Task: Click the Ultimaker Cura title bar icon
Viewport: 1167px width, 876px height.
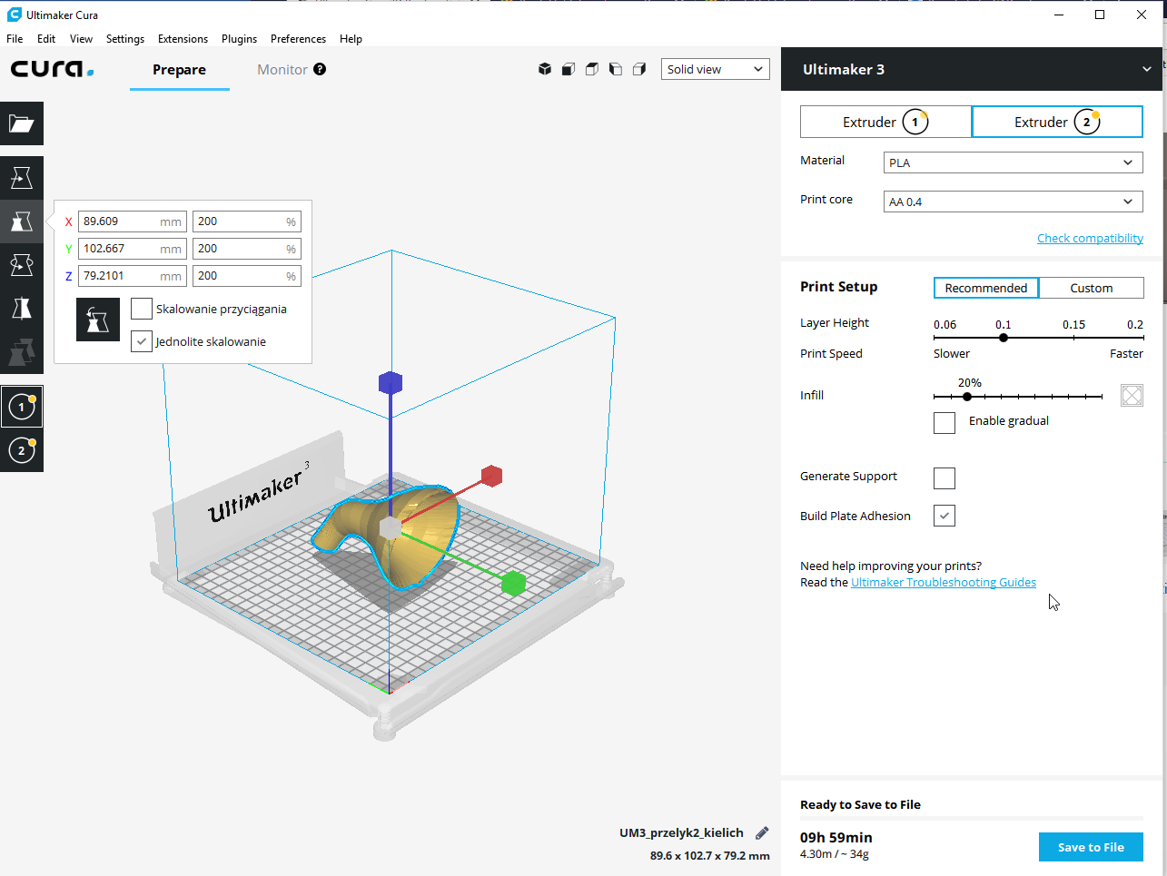Action: (x=14, y=15)
